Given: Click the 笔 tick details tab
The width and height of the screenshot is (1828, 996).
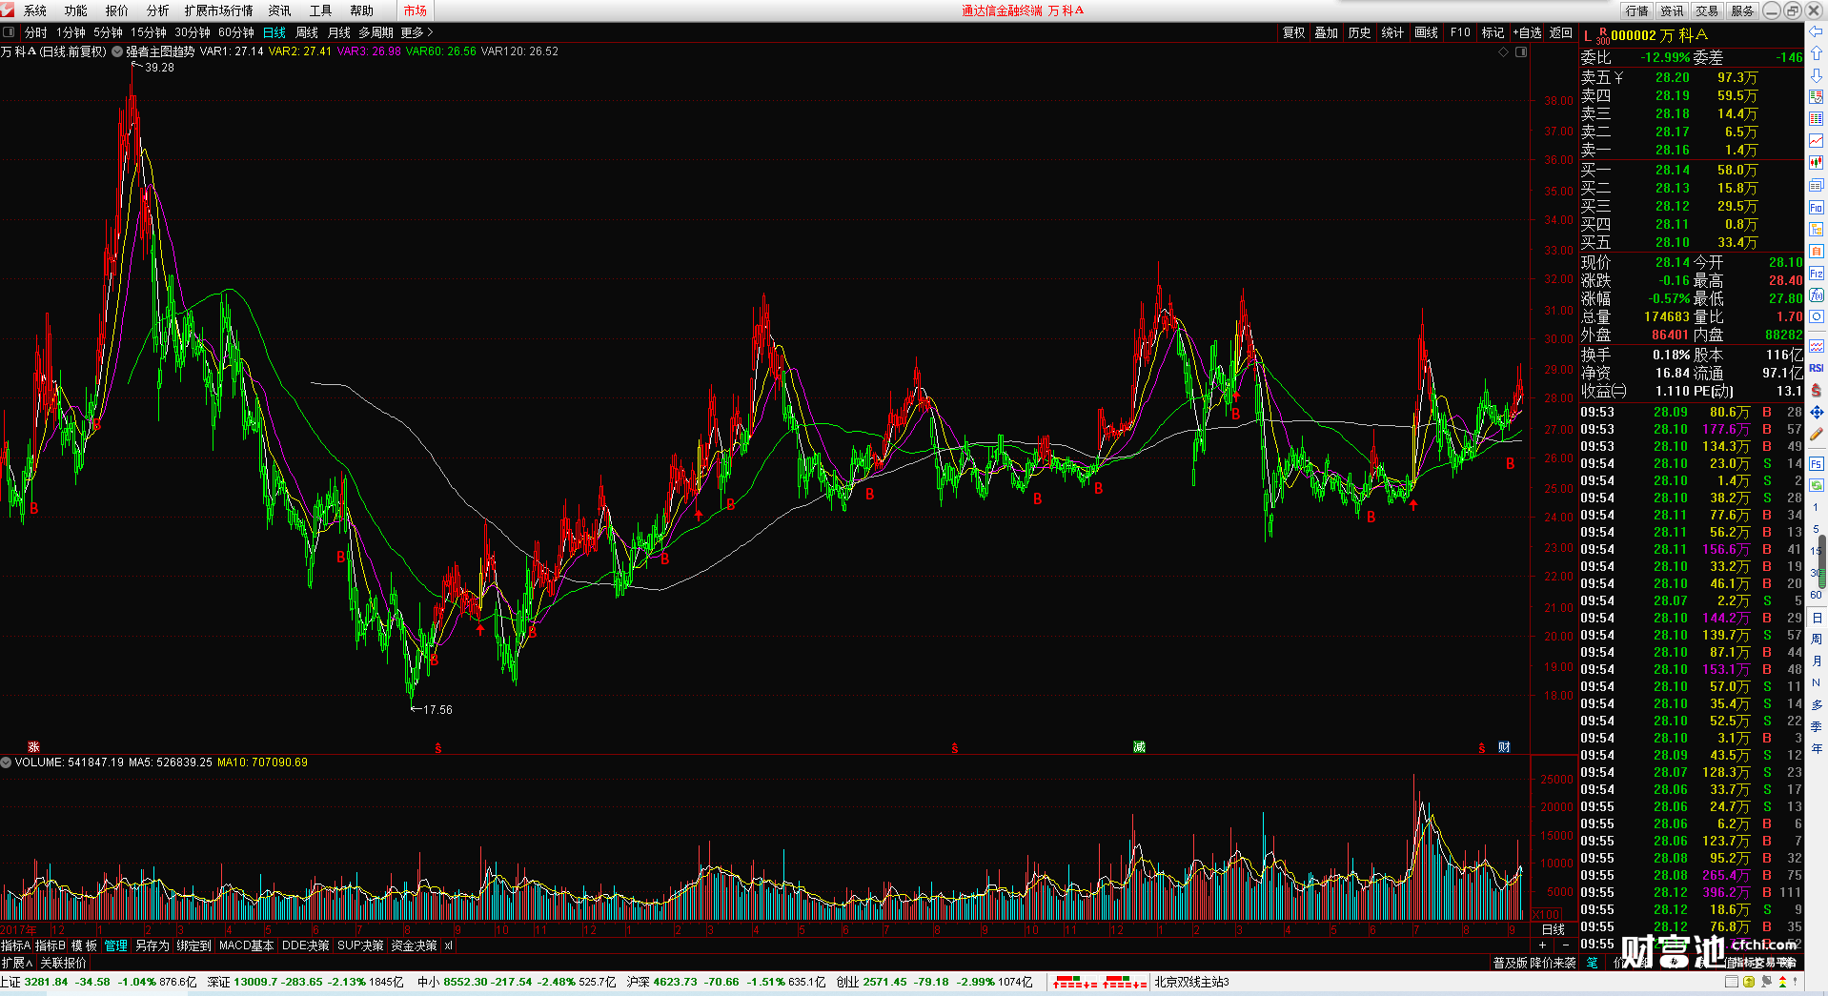Looking at the screenshot, I should [1592, 963].
